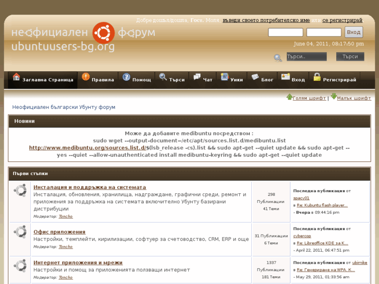Click the wiki document icon next to Уики

[225, 77]
